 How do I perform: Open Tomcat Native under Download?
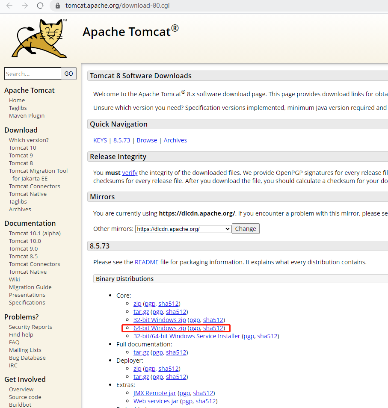(27, 194)
